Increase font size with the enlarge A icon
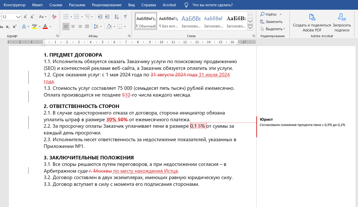358x207 pixels. 25,17
